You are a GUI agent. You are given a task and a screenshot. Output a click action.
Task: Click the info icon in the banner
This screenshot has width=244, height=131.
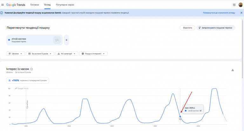2,13
